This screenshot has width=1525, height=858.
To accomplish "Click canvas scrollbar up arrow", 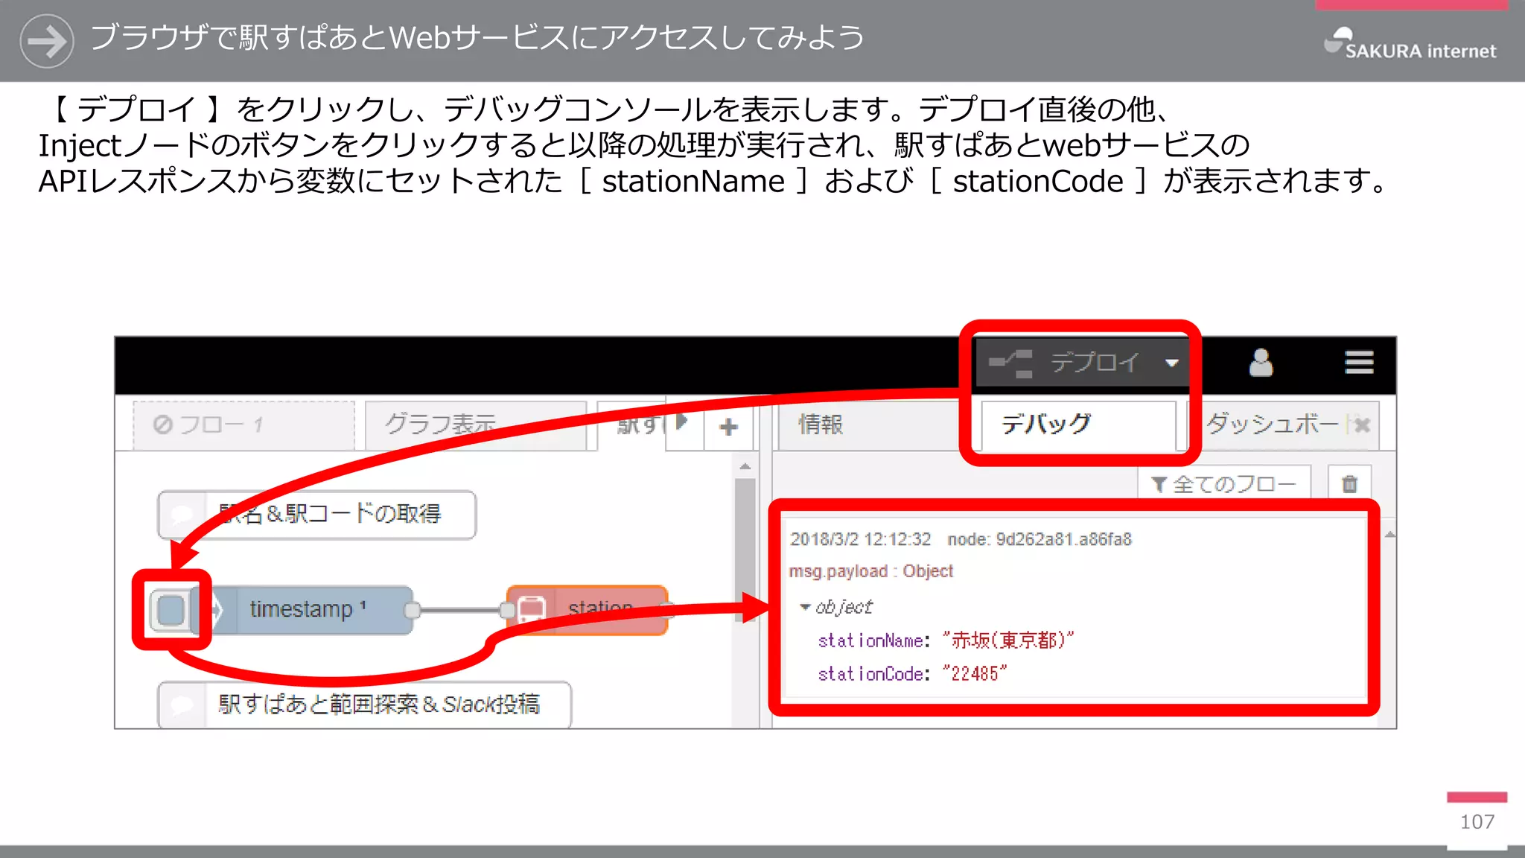I will pos(745,467).
